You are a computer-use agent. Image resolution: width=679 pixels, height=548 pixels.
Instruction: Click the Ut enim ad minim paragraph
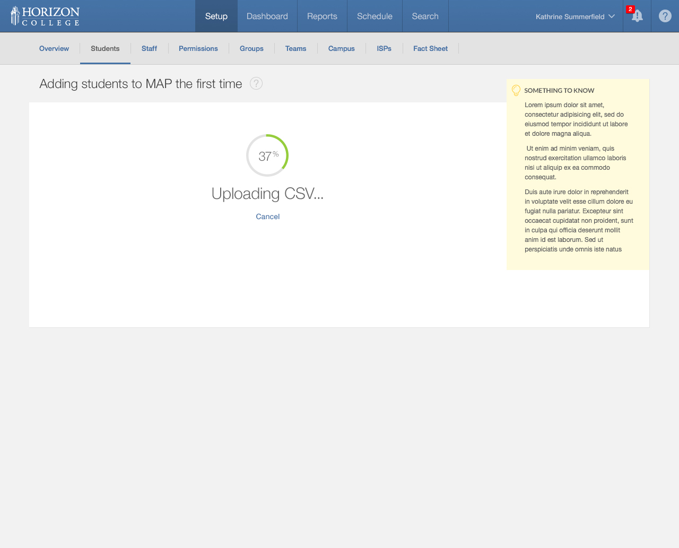click(576, 163)
